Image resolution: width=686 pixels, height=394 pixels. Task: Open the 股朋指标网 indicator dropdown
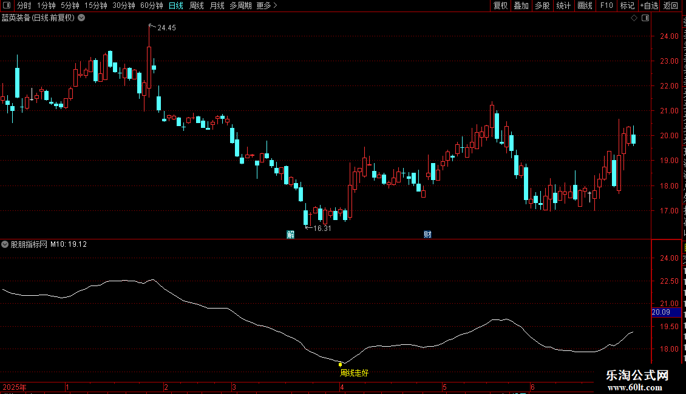(5, 244)
